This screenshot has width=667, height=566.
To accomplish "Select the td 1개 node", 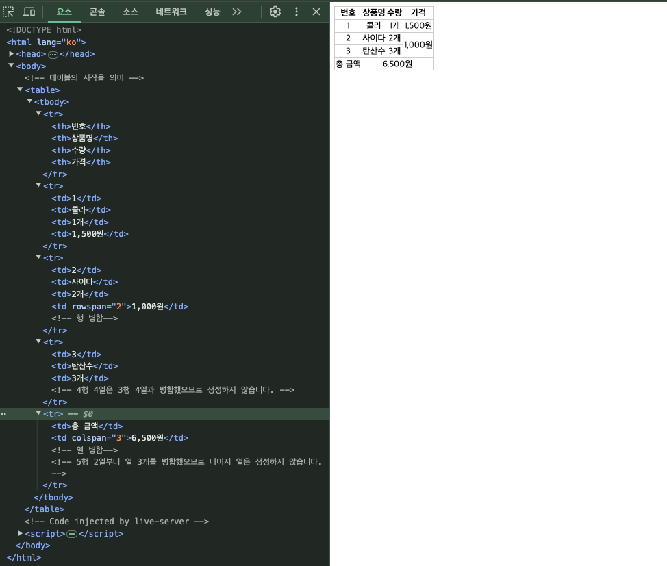I will [80, 222].
